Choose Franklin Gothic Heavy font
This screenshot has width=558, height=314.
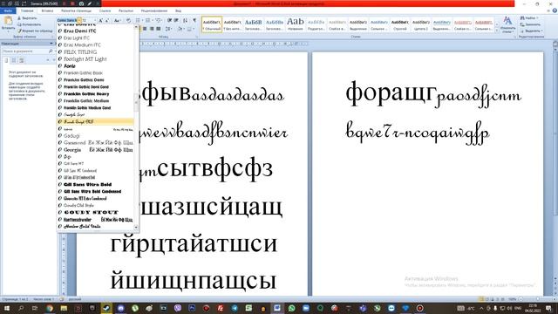[x=95, y=93]
